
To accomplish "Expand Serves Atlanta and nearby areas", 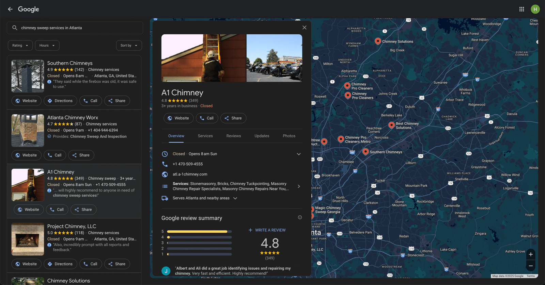I will (235, 198).
